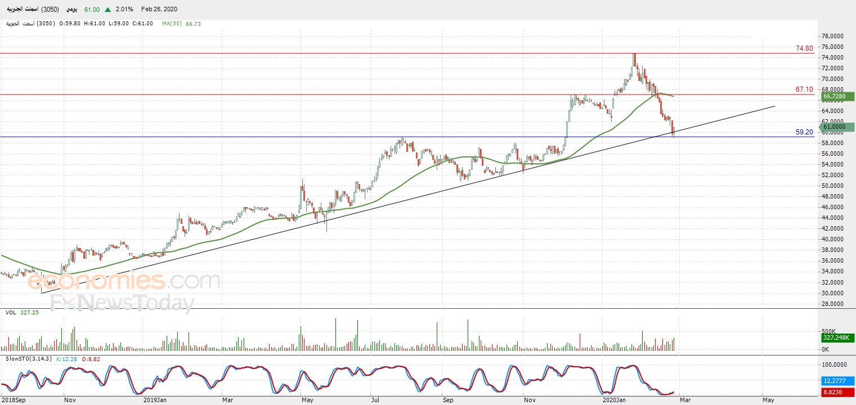
Task: Click the 2020Jan label on time axis
Action: tap(615, 400)
